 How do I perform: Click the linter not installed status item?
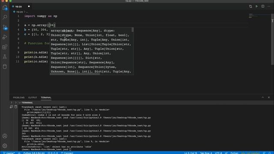[250, 153]
